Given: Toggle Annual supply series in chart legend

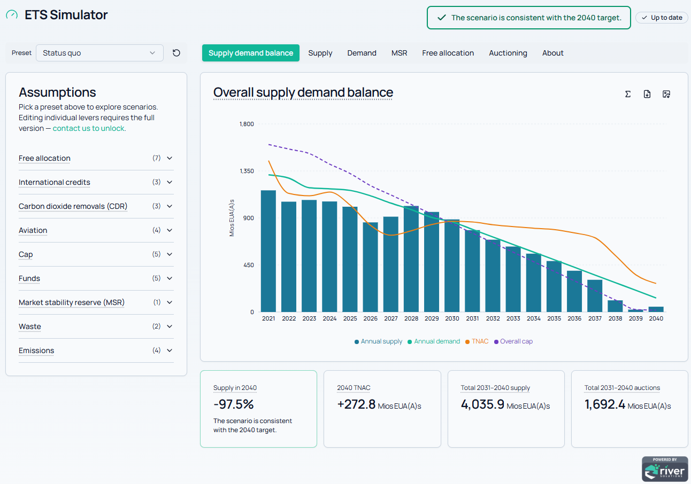Looking at the screenshot, I should pos(378,341).
